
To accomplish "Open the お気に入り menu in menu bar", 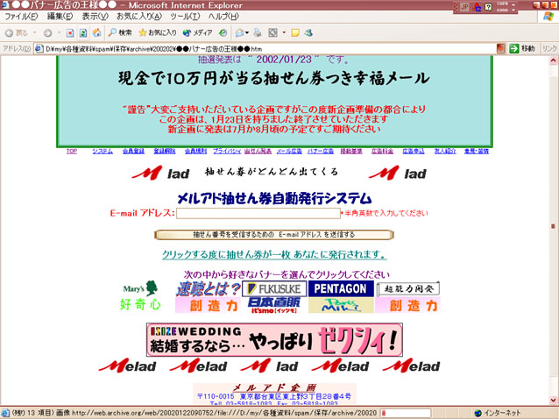I will coord(139,17).
